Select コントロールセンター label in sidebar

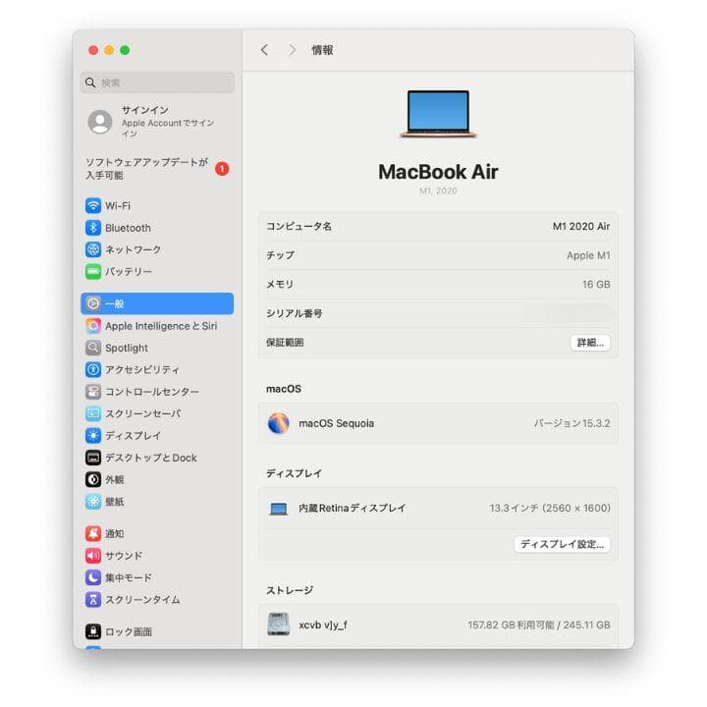tap(152, 392)
